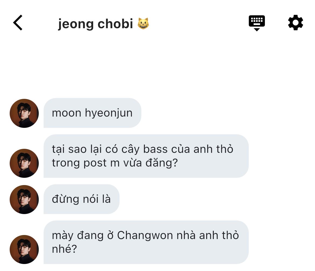Click the text "trong post m vừa đăng?"
The width and height of the screenshot is (315, 271).
click(115, 163)
